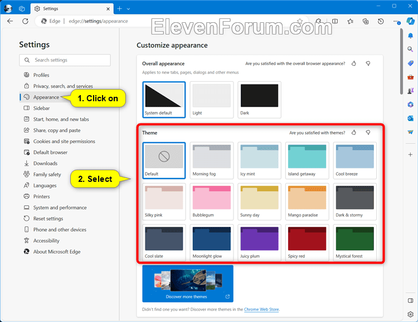Viewport: 418px width, 322px height.
Task: Open the History clock icon
Action: tap(381, 21)
